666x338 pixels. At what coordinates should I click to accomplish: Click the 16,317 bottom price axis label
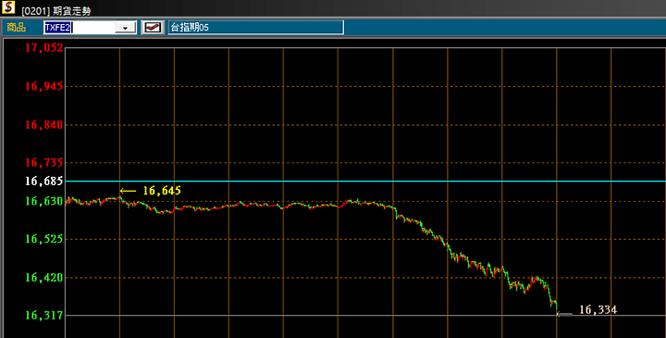click(44, 316)
